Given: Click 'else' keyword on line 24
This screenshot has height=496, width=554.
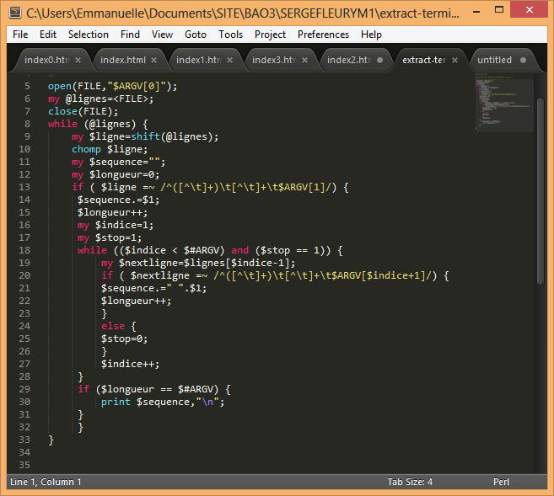Looking at the screenshot, I should coord(113,326).
